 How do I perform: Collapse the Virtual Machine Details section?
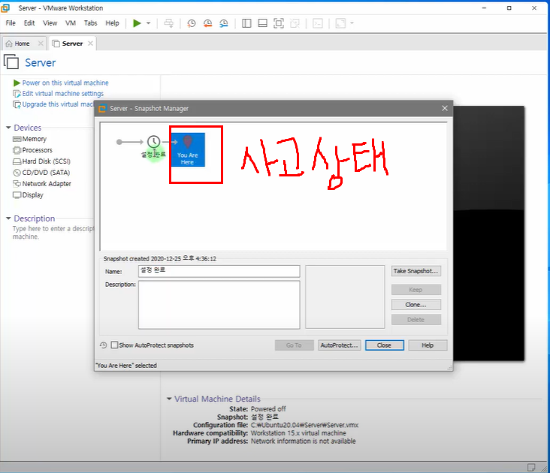[169, 399]
